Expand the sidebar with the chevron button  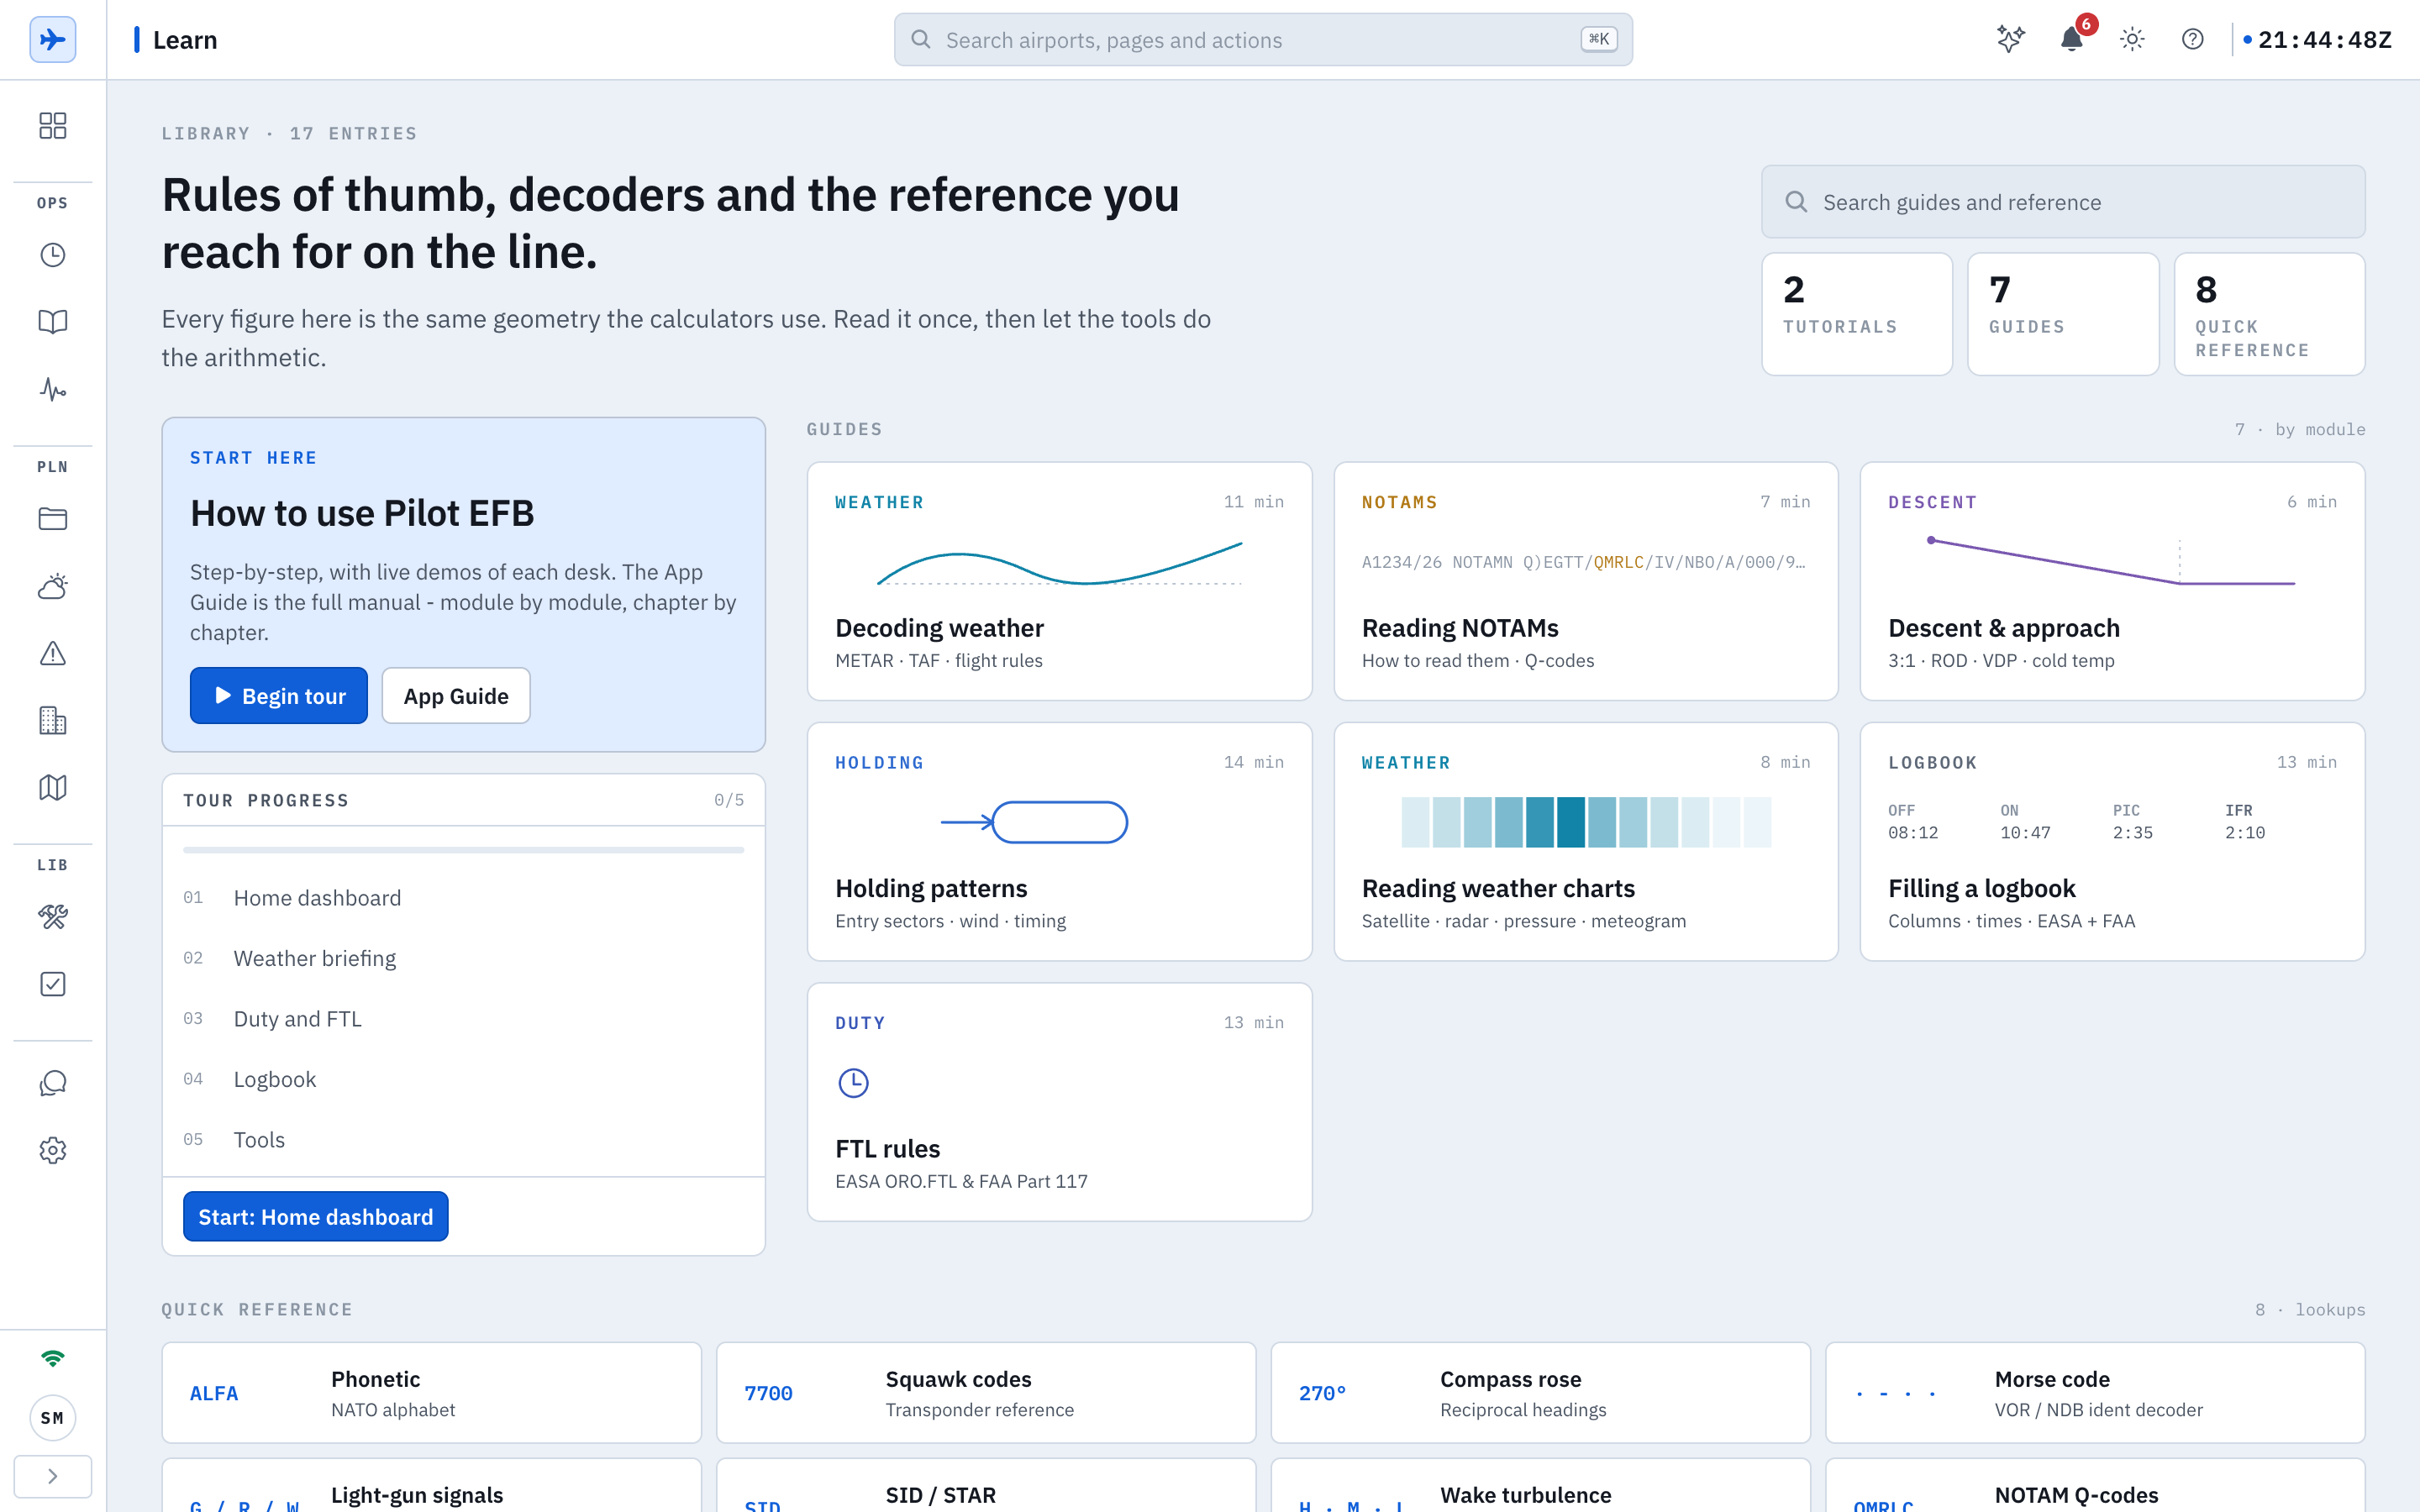[53, 1476]
